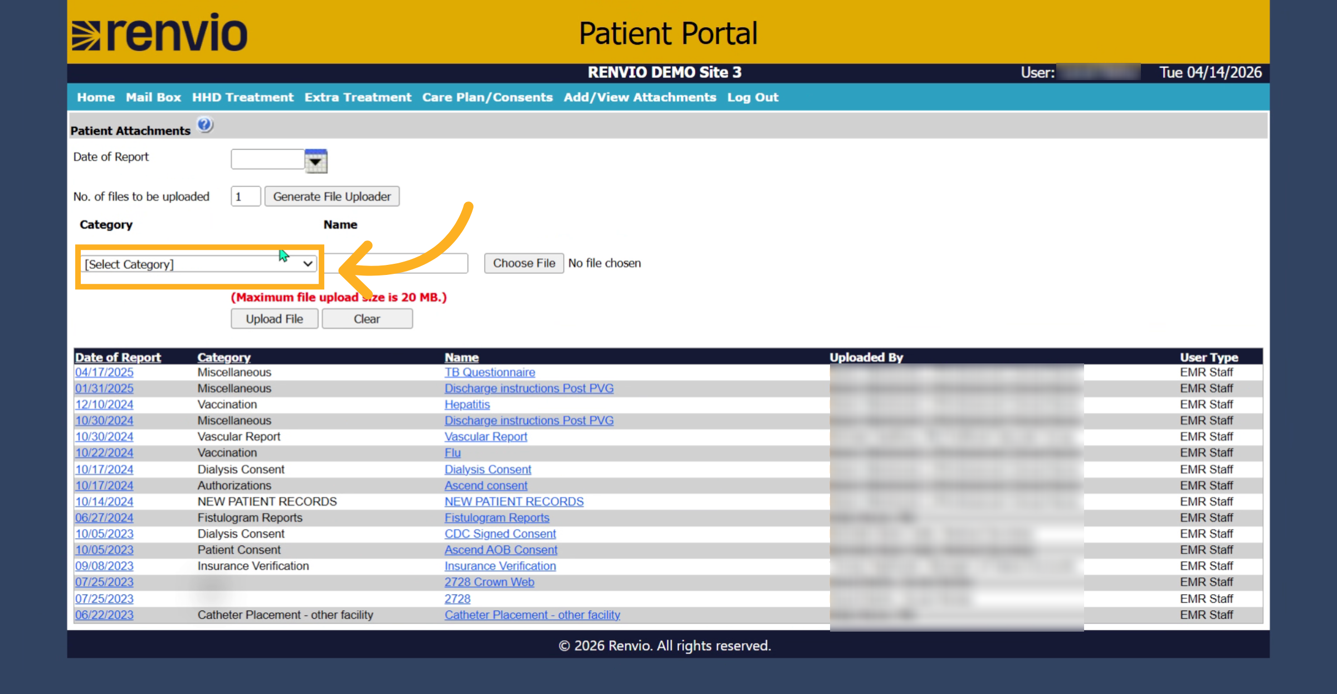
Task: Open the Ascend AOB Consent link
Action: 501,550
